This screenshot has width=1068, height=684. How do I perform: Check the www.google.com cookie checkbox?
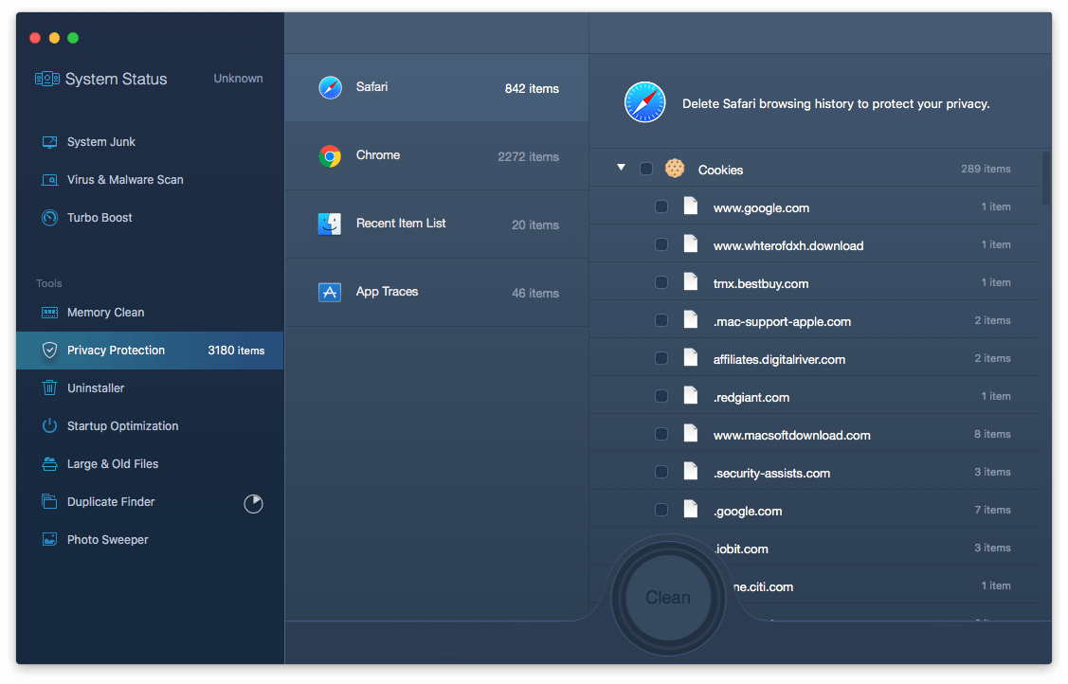pos(661,207)
